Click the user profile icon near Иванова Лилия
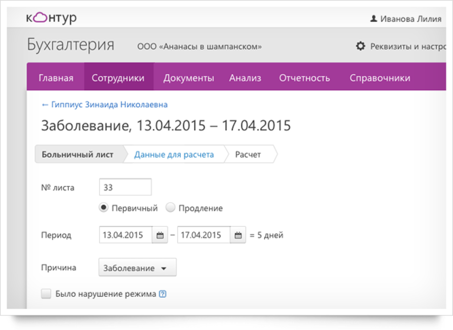The width and height of the screenshot is (453, 330). pos(373,19)
